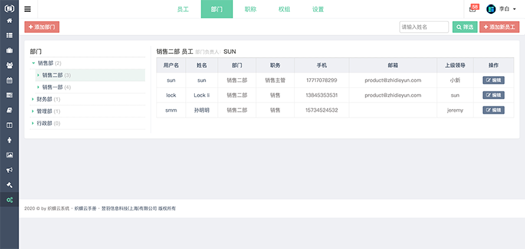Click the name Lock li

201,95
